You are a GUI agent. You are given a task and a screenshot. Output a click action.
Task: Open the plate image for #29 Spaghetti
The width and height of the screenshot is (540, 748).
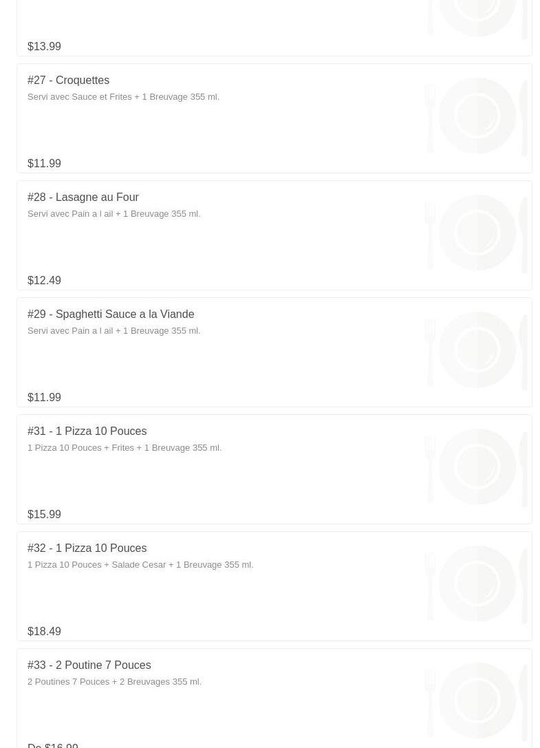pyautogui.click(x=477, y=350)
